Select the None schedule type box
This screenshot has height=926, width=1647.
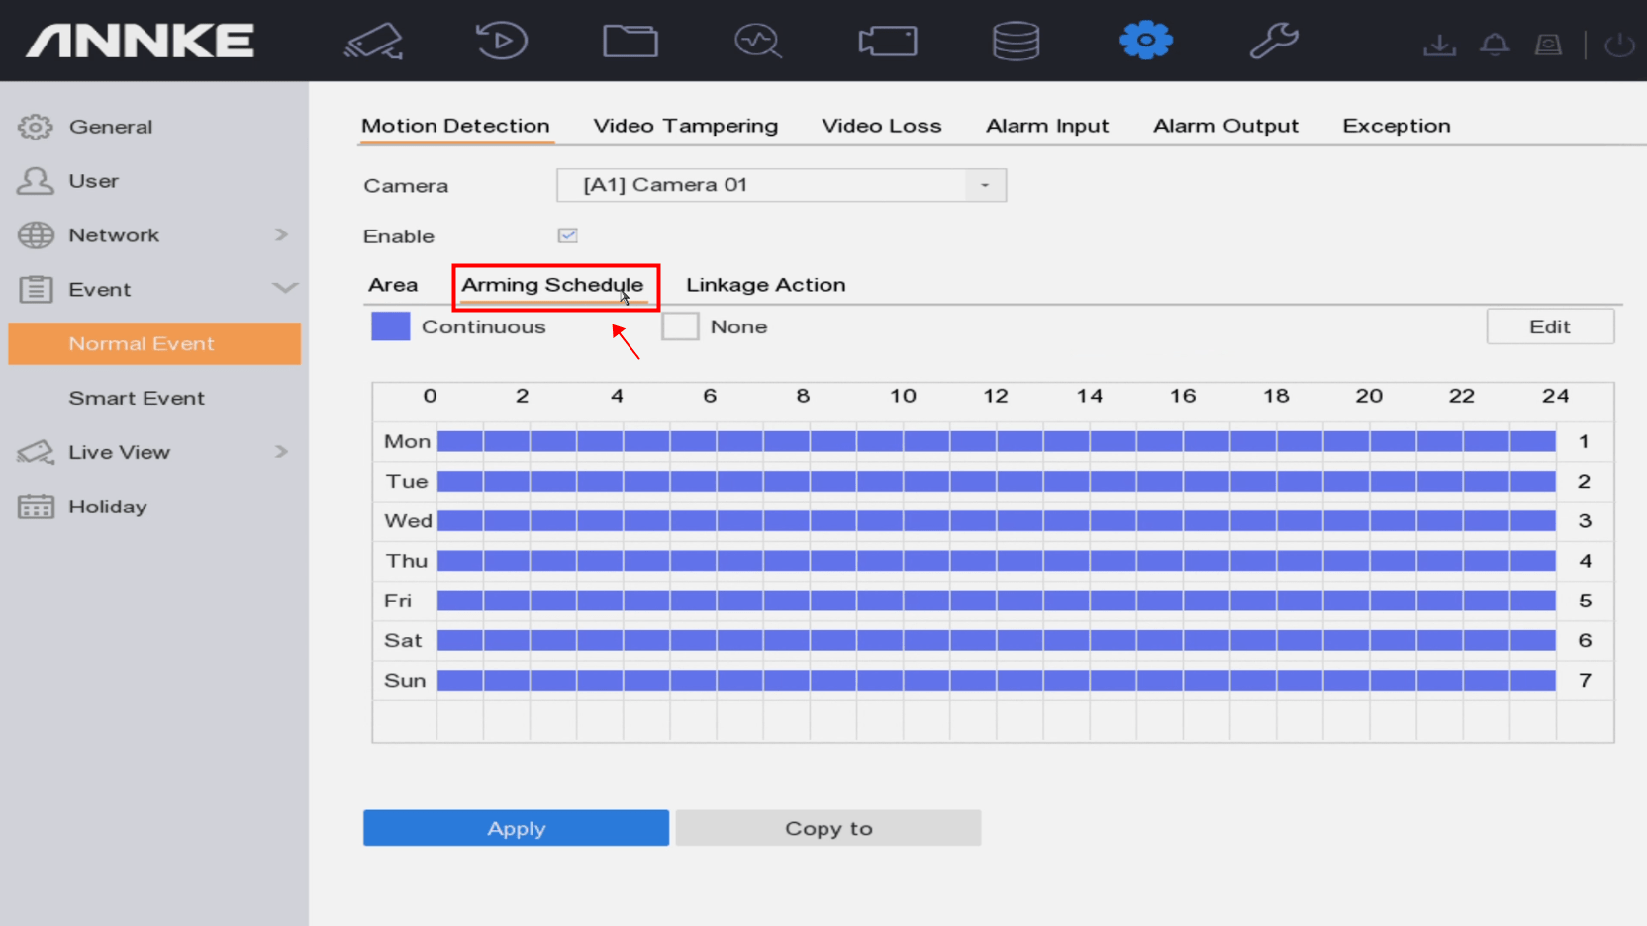[x=680, y=326]
